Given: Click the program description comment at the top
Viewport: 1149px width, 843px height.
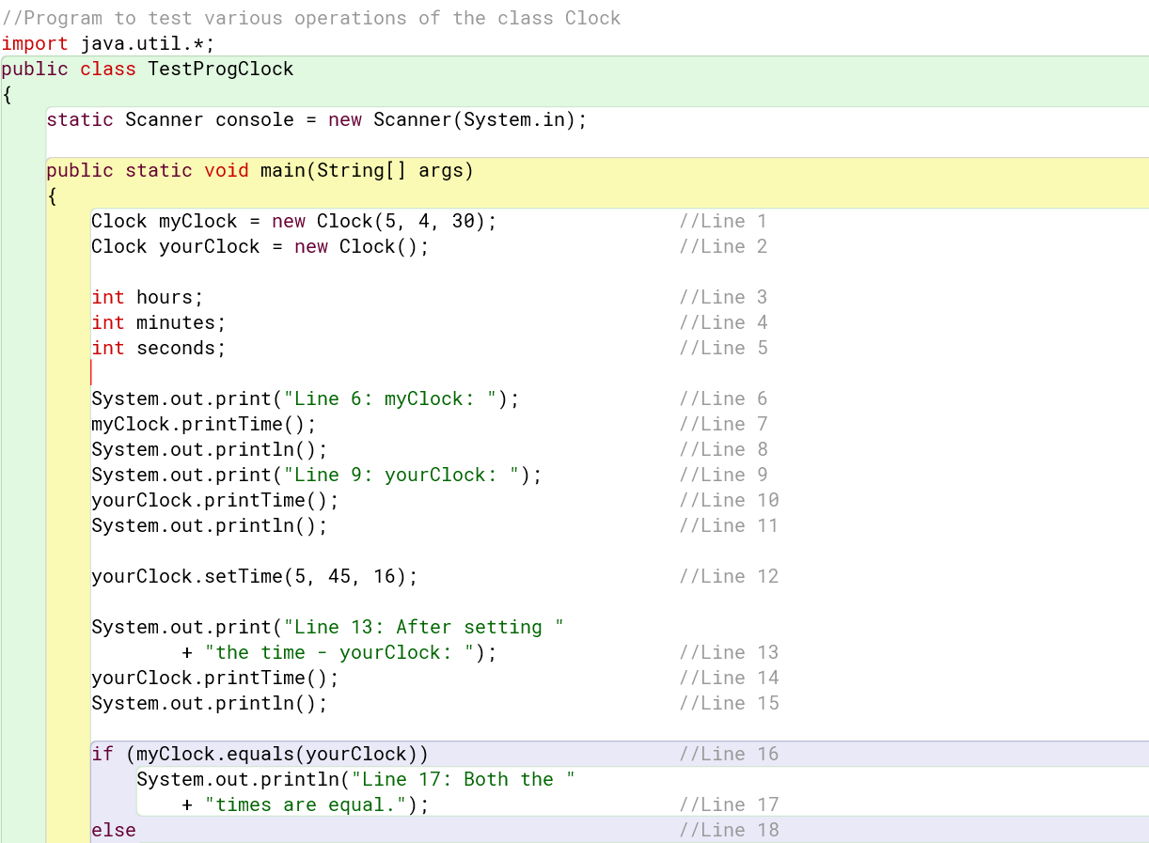Looking at the screenshot, I should [310, 17].
